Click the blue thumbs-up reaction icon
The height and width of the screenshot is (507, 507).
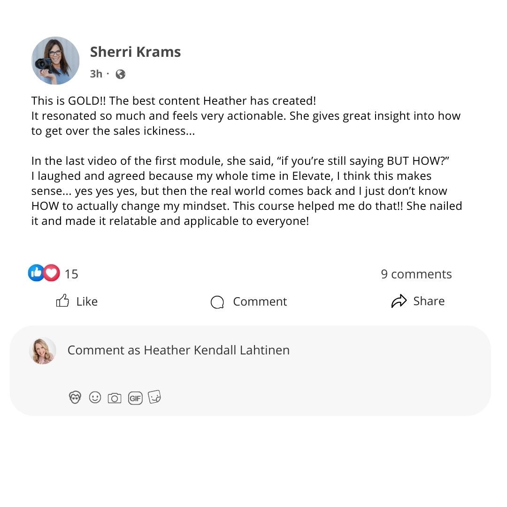[x=36, y=273]
